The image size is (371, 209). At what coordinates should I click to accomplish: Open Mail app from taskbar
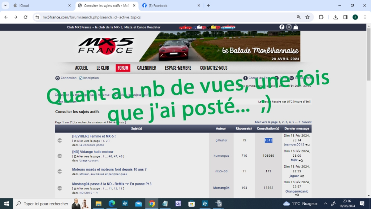coord(138,204)
